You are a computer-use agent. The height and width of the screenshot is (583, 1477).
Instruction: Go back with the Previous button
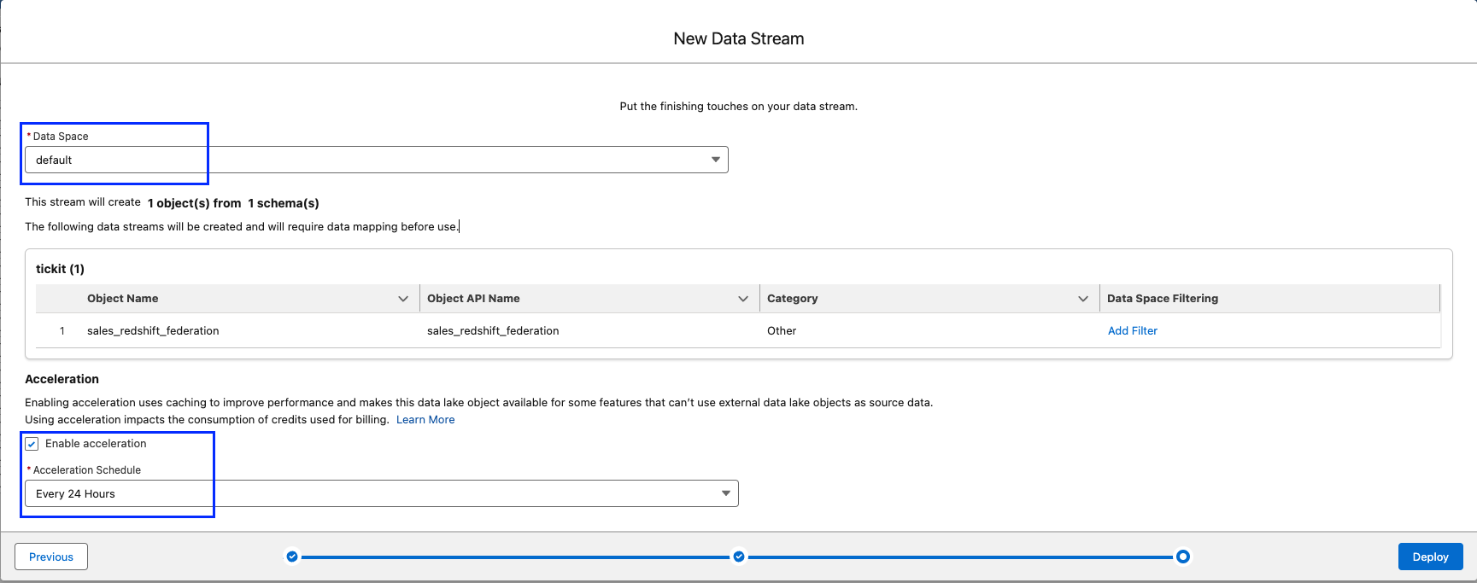click(x=51, y=557)
